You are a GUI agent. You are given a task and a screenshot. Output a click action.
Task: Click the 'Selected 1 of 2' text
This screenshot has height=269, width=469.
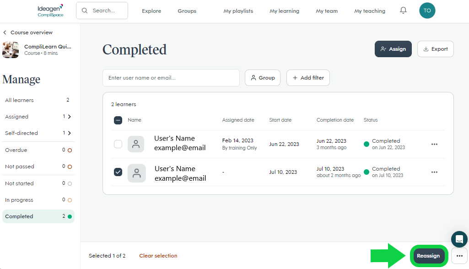tap(107, 256)
